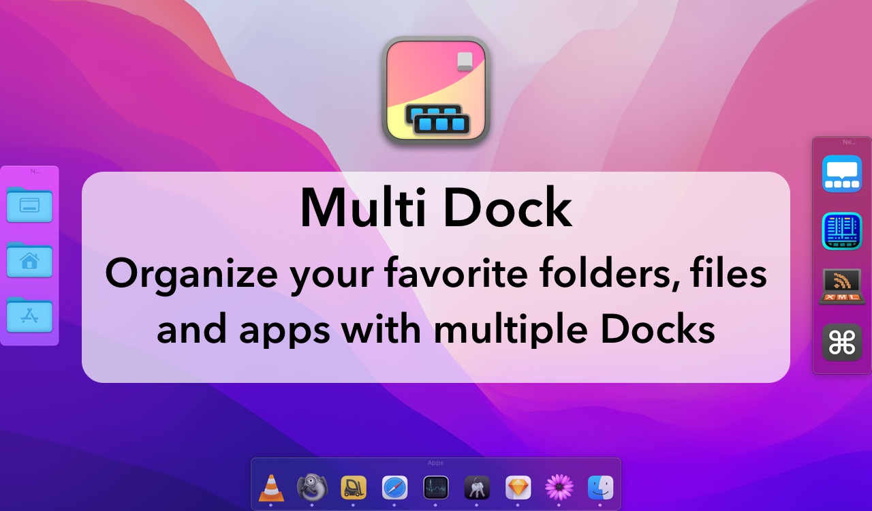Click the GraphicConverter toucan icon
The width and height of the screenshot is (872, 511).
pos(313,488)
